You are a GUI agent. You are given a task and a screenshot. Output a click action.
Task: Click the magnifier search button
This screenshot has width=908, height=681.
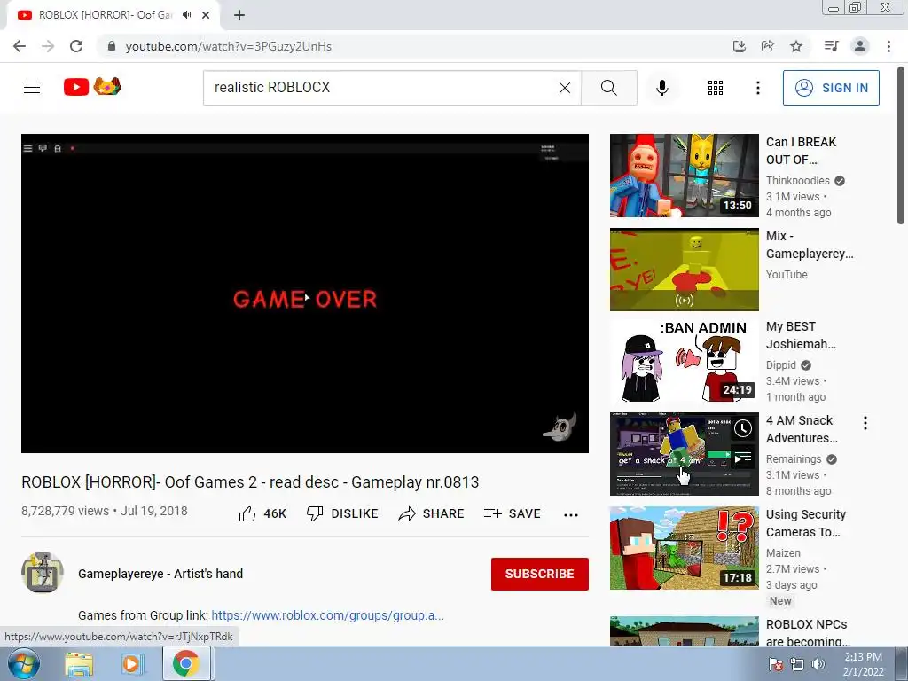pyautogui.click(x=608, y=88)
